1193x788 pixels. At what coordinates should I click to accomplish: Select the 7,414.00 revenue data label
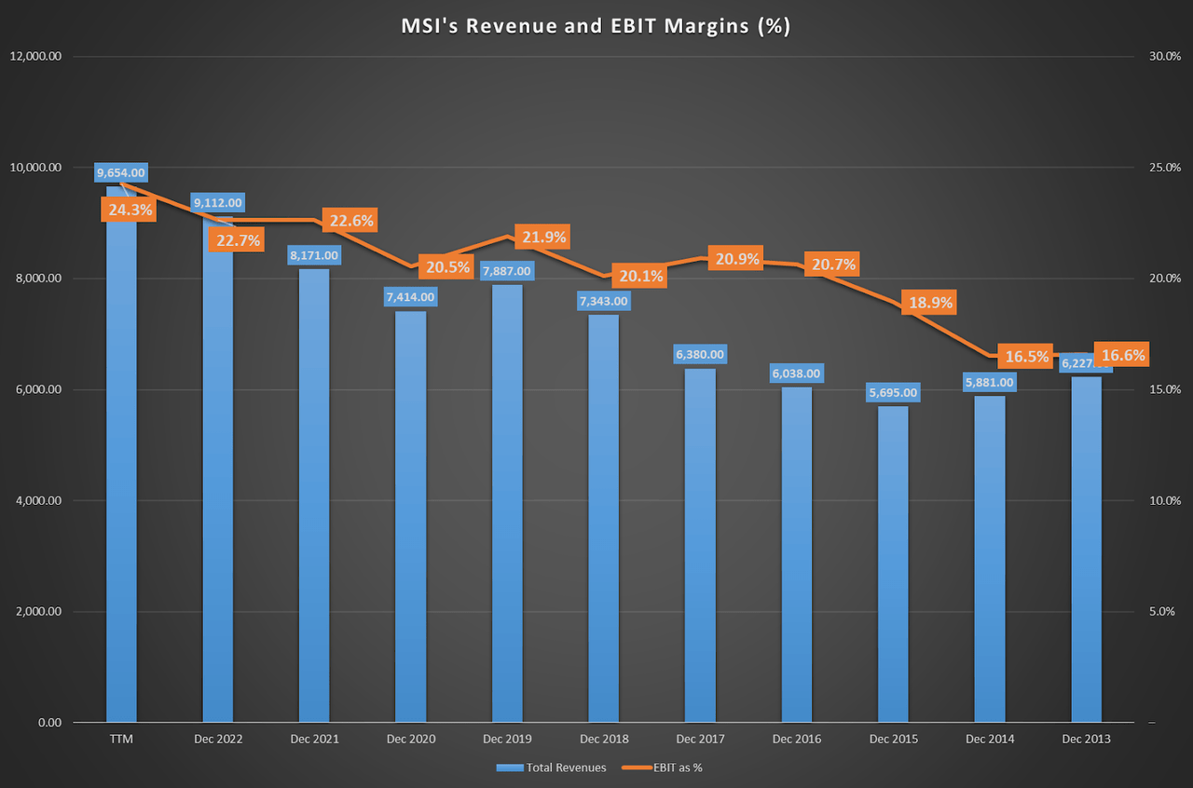(410, 297)
